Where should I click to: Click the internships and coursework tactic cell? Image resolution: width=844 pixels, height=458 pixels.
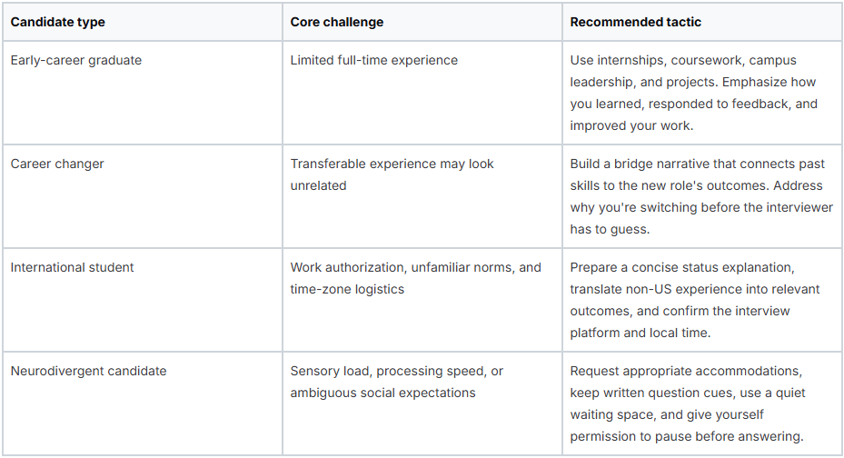[x=702, y=93]
